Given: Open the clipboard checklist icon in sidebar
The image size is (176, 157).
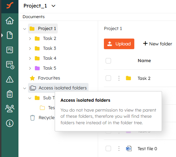Looking at the screenshot, I should [x=10, y=94].
